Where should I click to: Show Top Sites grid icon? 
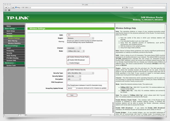9,10
